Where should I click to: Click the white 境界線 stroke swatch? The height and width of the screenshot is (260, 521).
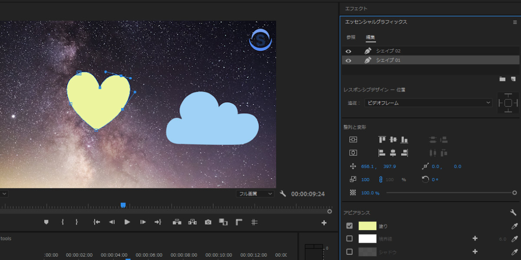[x=367, y=239]
